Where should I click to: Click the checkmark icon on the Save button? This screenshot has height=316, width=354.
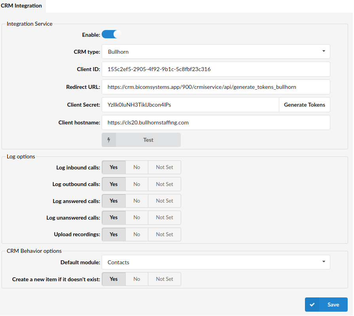312,305
